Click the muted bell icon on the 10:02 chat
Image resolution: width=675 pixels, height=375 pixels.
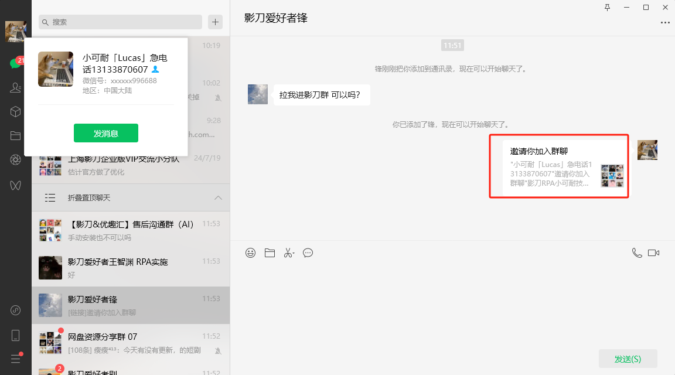click(218, 98)
